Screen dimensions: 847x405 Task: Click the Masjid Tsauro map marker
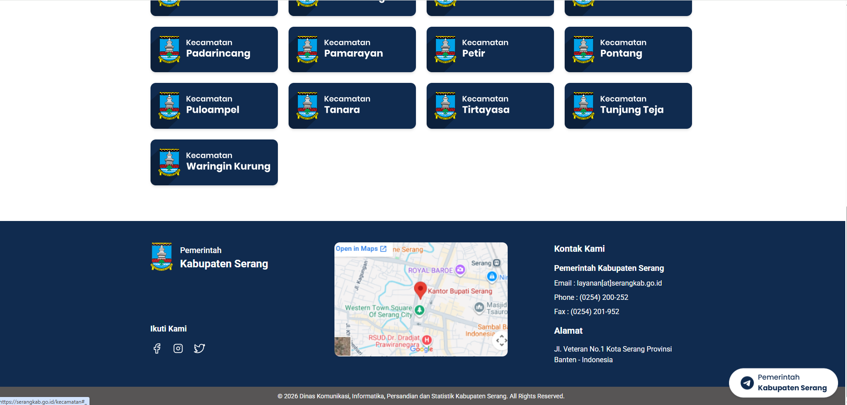click(x=479, y=307)
